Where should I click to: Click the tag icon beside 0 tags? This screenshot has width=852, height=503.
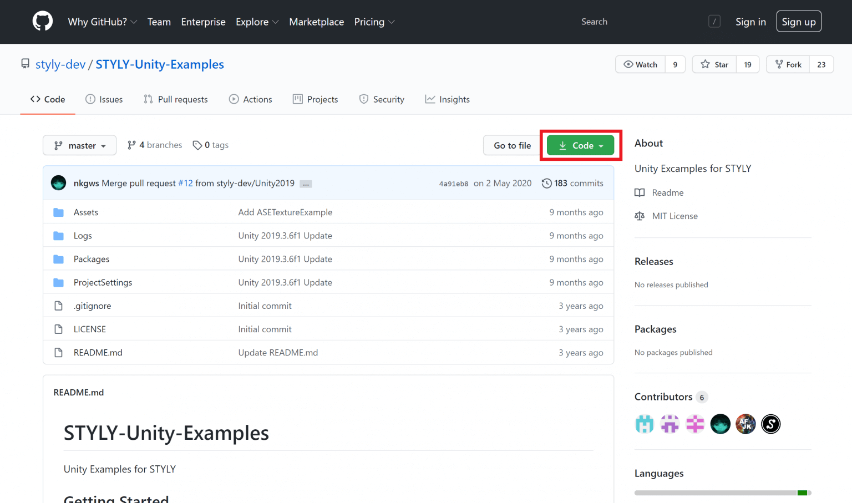tap(198, 145)
